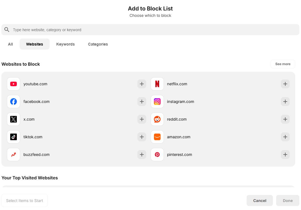The width and height of the screenshot is (301, 210).
Task: Add reddit.com using its plus button
Action: coord(285,119)
